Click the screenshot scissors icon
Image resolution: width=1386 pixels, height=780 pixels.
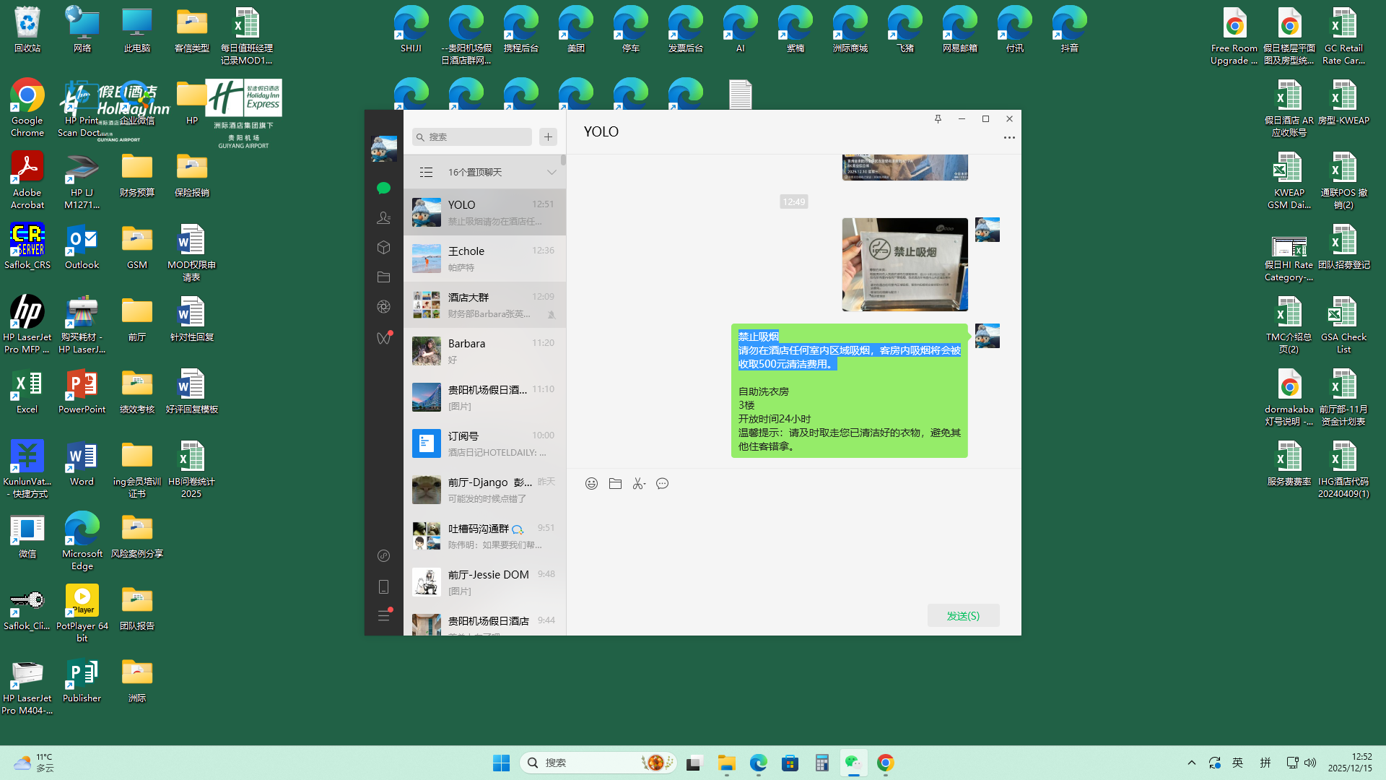(638, 484)
